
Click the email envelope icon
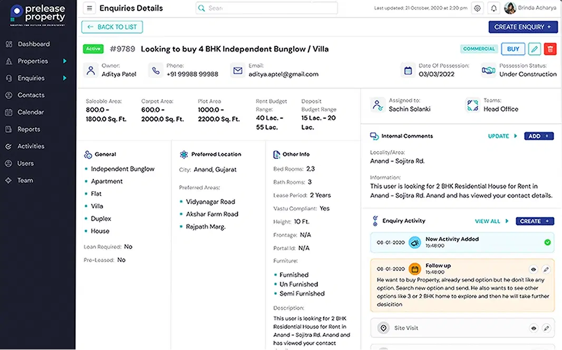tap(237, 71)
